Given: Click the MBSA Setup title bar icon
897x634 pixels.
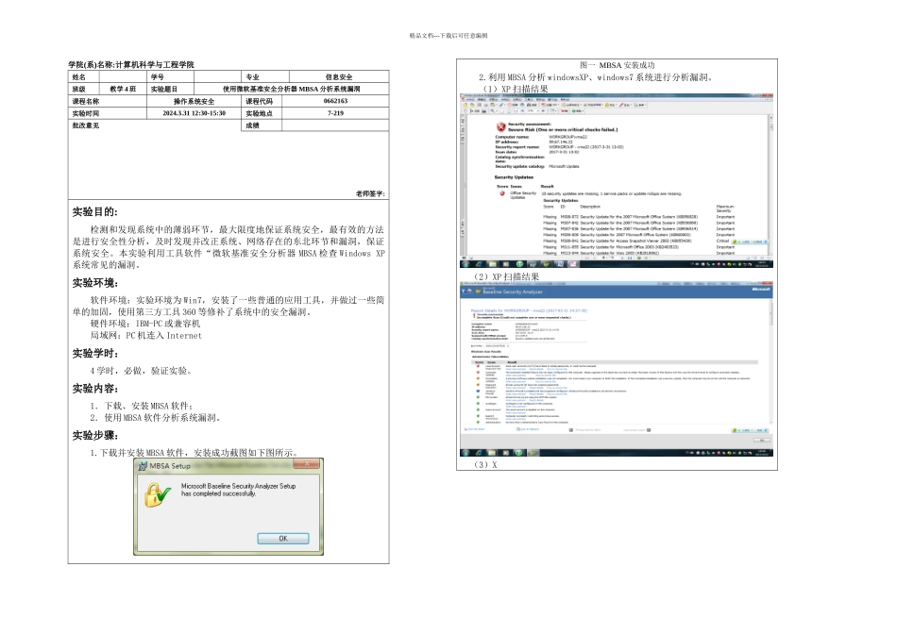Looking at the screenshot, I should pyautogui.click(x=142, y=466).
